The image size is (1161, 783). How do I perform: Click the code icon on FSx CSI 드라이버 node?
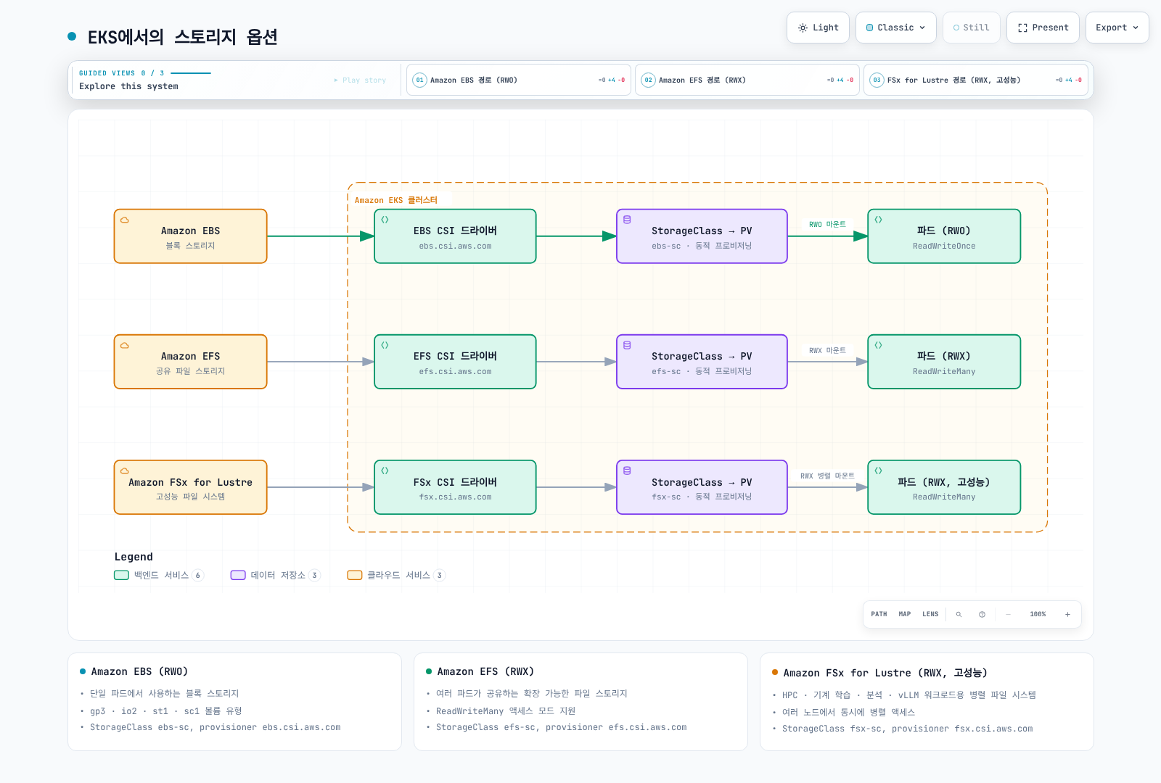385,471
